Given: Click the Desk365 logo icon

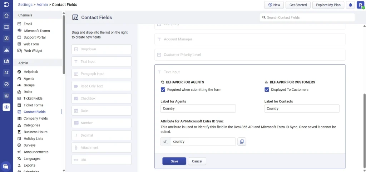Looking at the screenshot, I should point(6,4).
